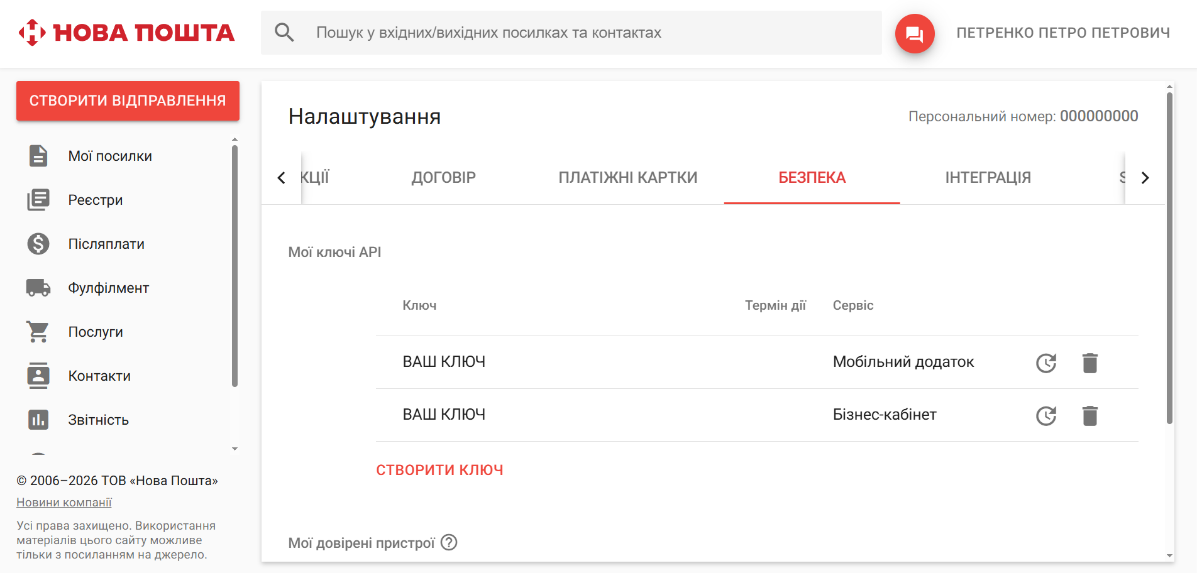This screenshot has height=573, width=1197.
Task: Click the Нова Пошта logo
Action: pos(126,33)
